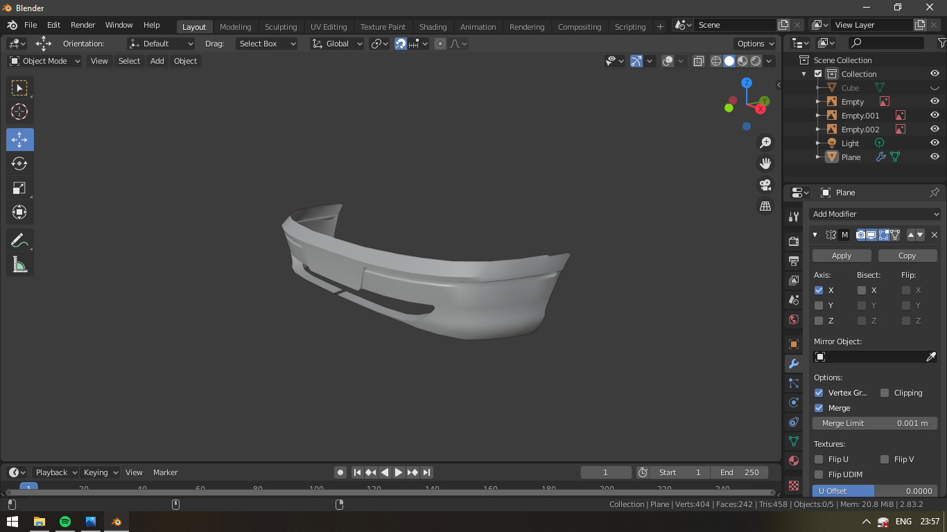Image resolution: width=947 pixels, height=532 pixels.
Task: Click the Cursor tool icon
Action: pos(19,112)
